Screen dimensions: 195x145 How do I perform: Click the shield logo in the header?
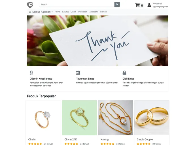pyautogui.click(x=30, y=5)
